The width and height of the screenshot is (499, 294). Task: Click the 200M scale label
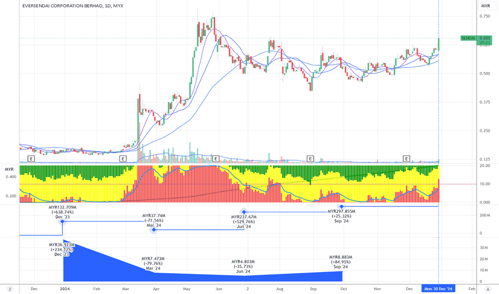click(x=485, y=215)
